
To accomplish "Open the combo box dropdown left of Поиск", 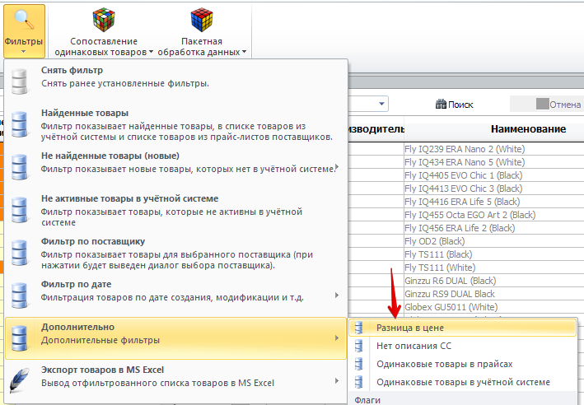I will click(381, 104).
